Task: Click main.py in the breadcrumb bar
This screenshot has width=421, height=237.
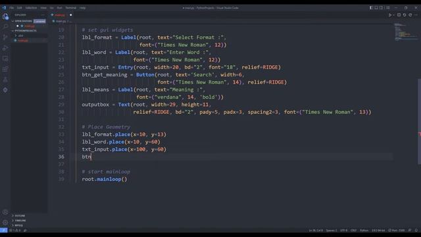Action: (61, 21)
